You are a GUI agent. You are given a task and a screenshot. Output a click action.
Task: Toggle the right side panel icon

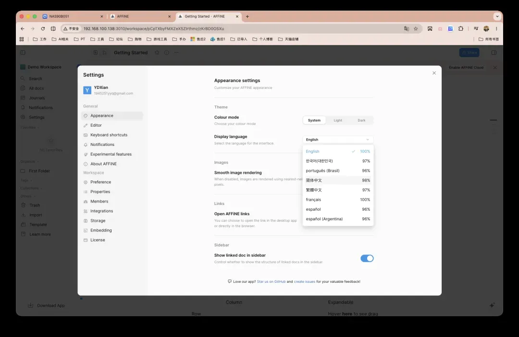(x=494, y=53)
